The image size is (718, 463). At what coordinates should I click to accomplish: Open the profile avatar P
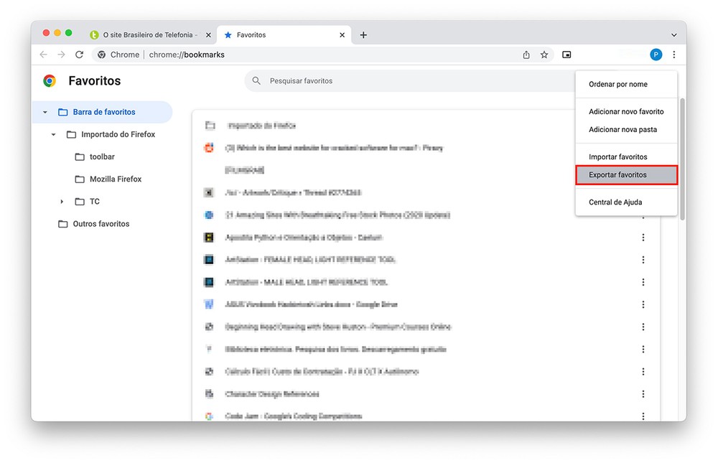pos(656,55)
